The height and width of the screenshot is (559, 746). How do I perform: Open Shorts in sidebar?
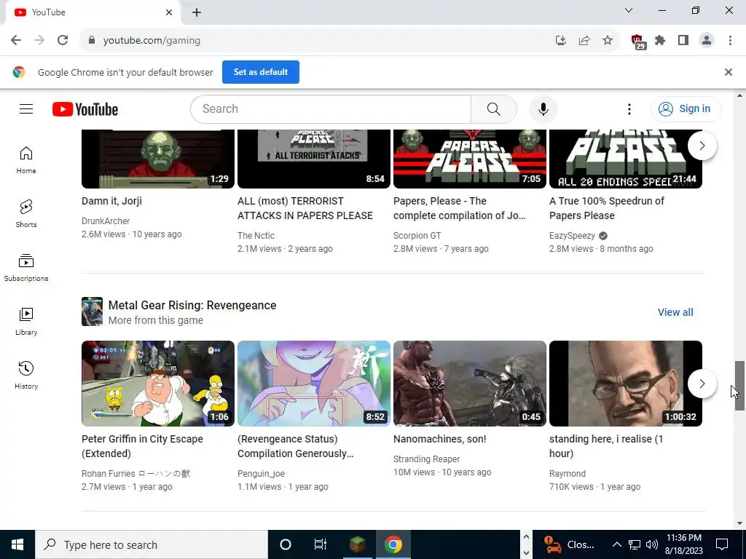(26, 214)
